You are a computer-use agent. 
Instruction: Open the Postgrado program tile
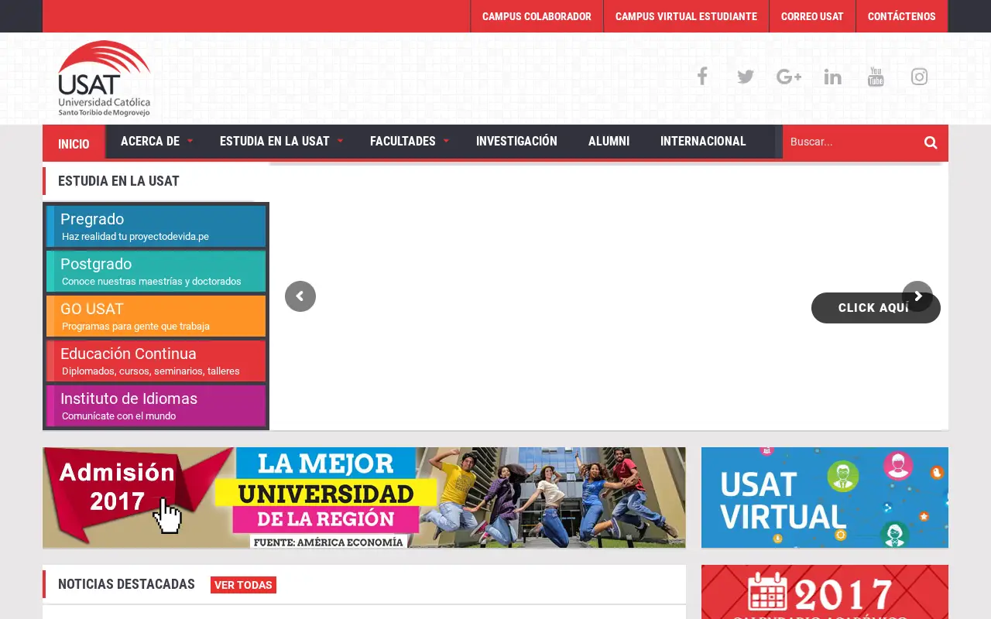pyautogui.click(x=156, y=271)
